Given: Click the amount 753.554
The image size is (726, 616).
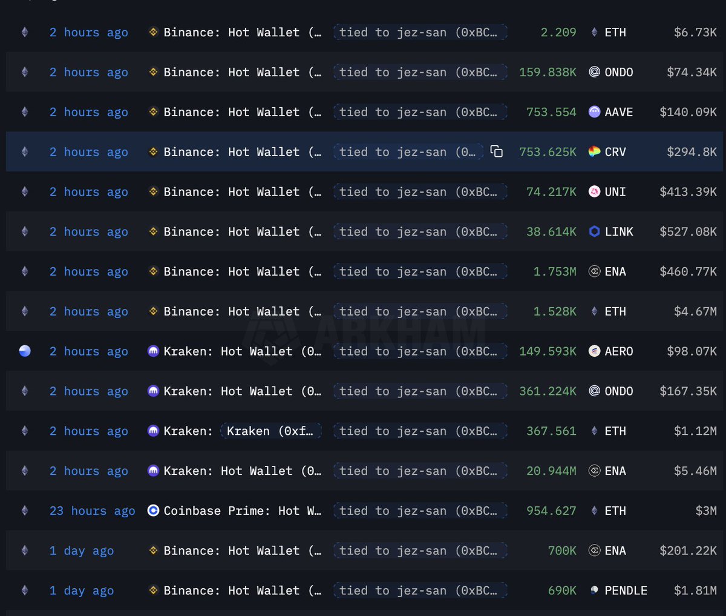Looking at the screenshot, I should point(551,112).
